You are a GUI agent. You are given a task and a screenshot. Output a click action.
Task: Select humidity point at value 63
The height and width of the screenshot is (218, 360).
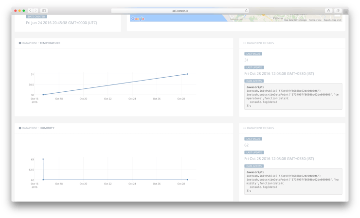[x=43, y=159]
